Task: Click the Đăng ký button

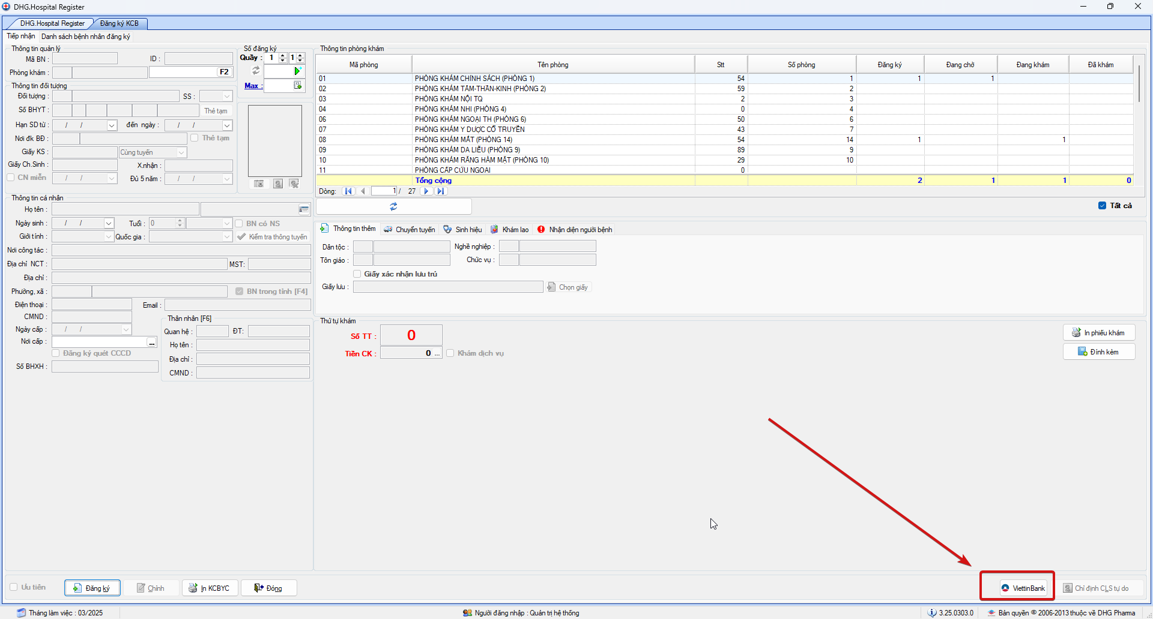Action: pyautogui.click(x=92, y=588)
